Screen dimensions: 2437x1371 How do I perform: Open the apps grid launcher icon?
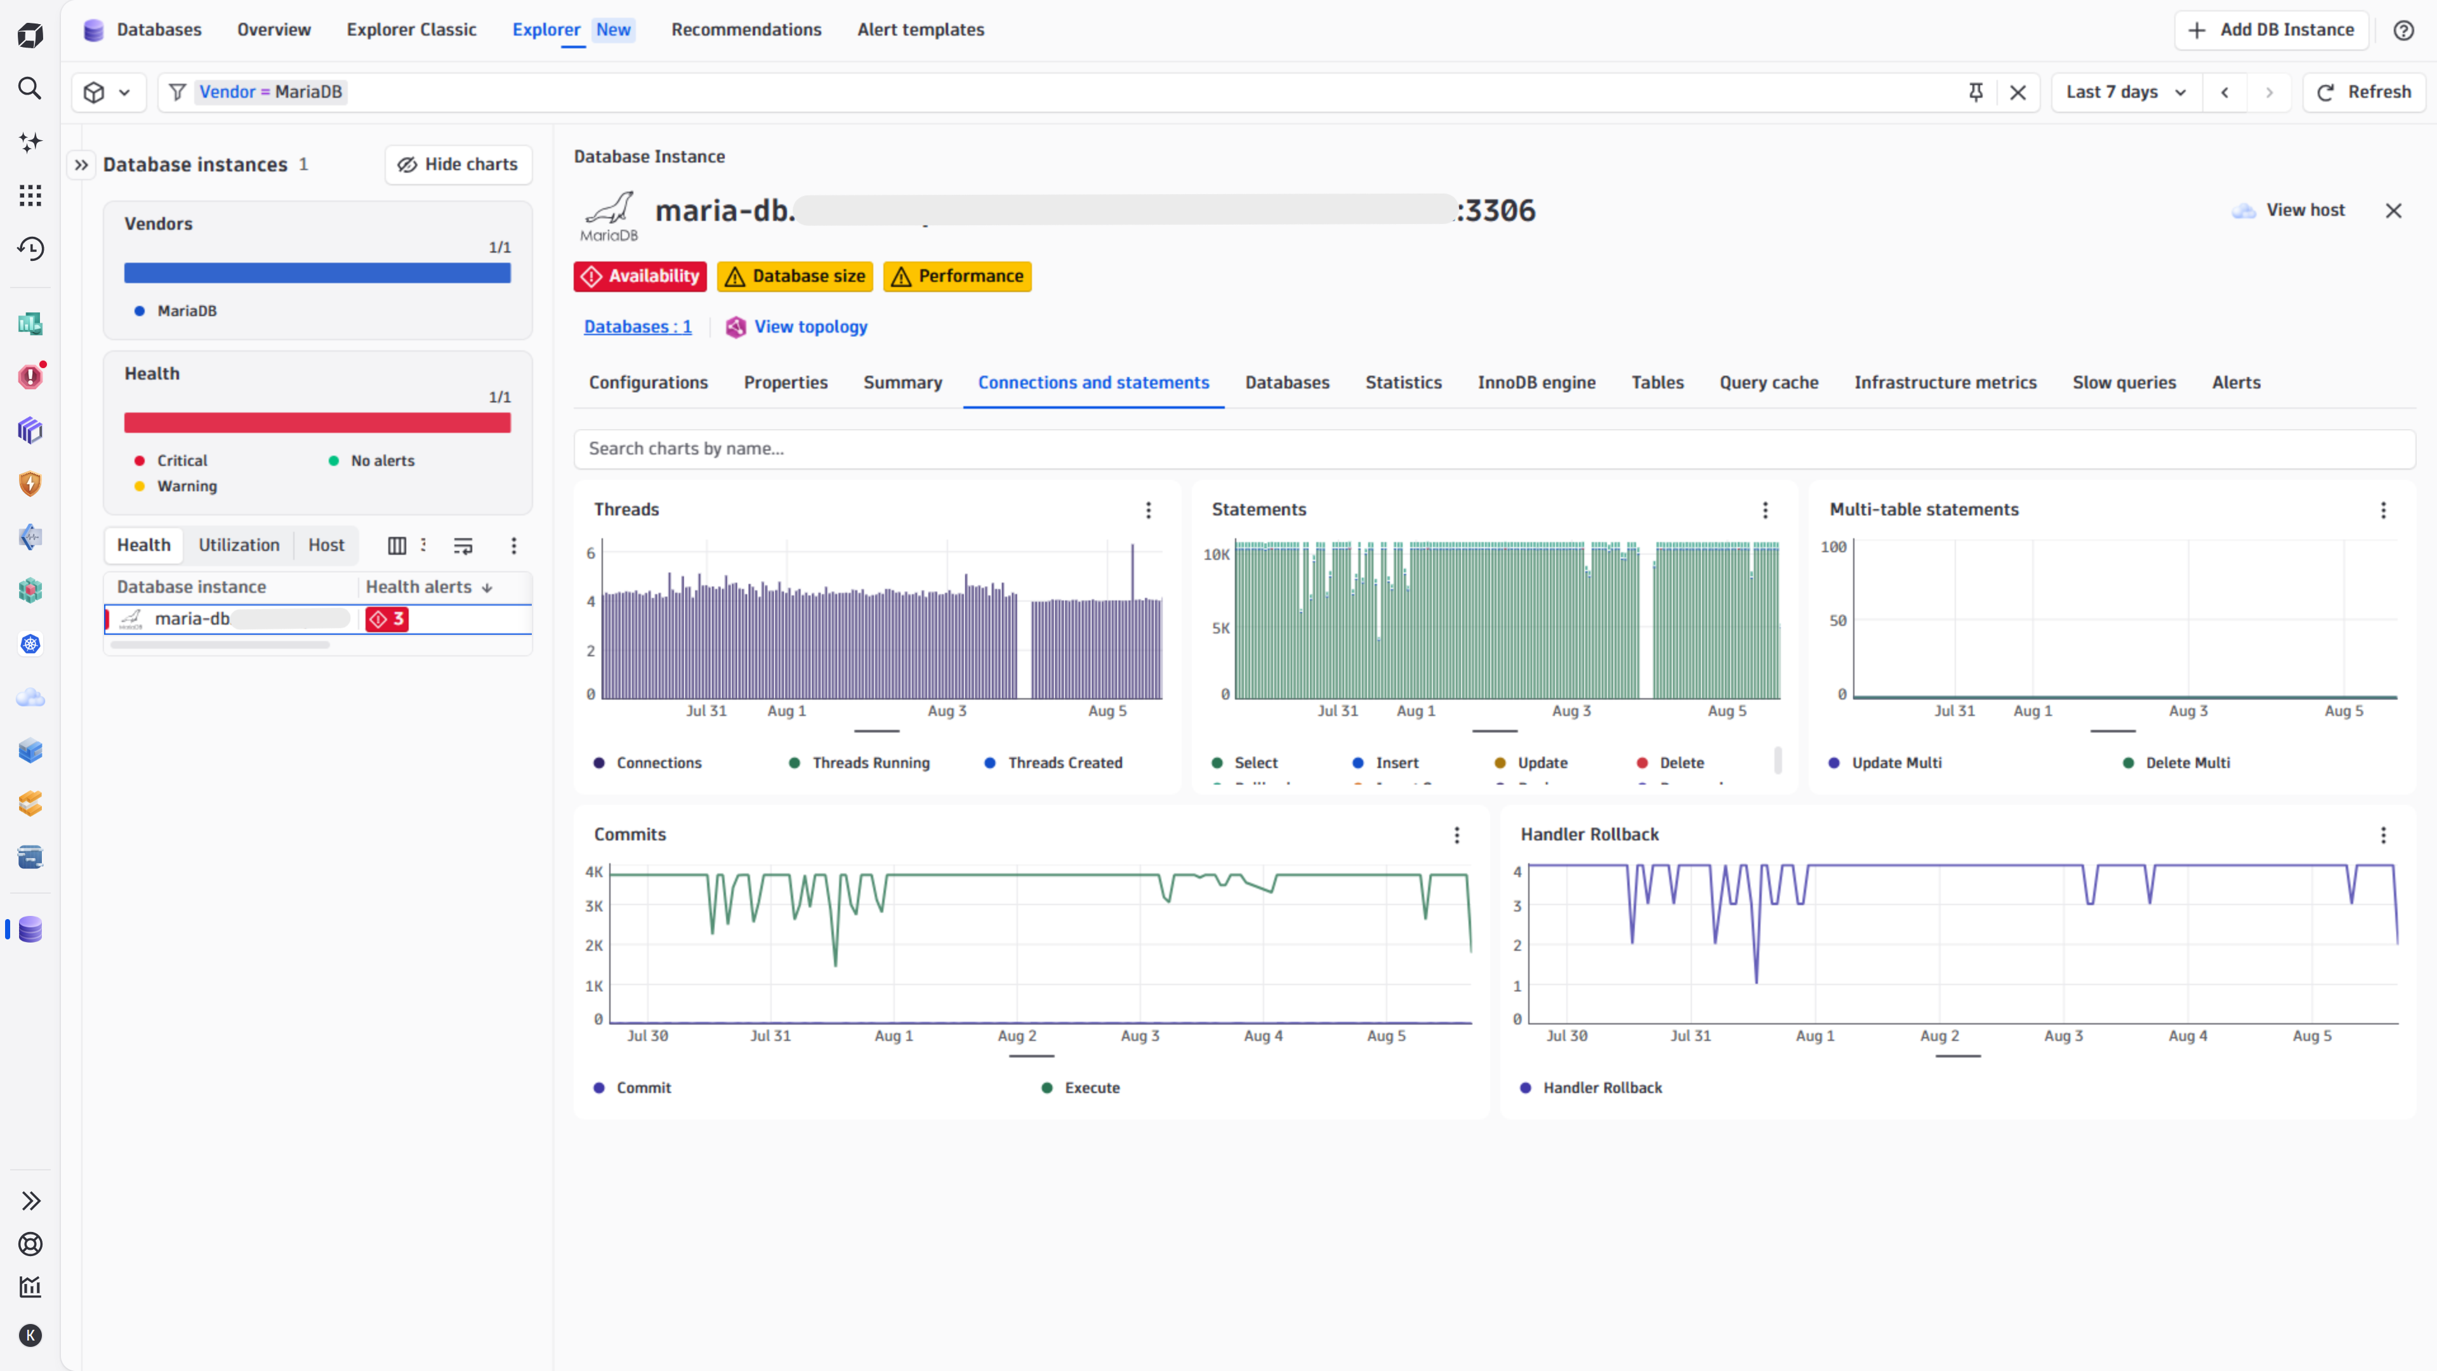(30, 195)
